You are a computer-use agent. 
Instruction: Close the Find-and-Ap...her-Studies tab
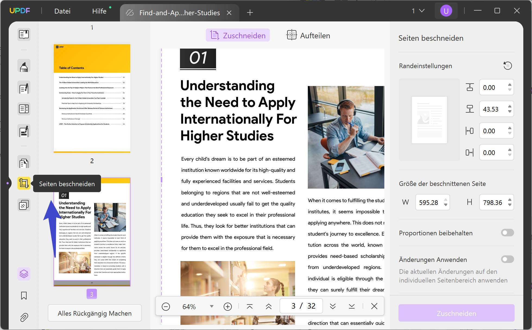click(229, 13)
